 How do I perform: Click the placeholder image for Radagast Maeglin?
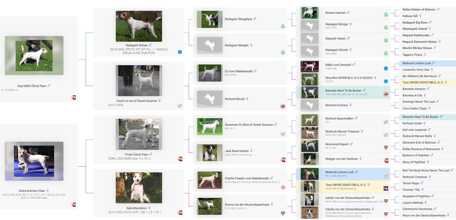tap(210, 45)
